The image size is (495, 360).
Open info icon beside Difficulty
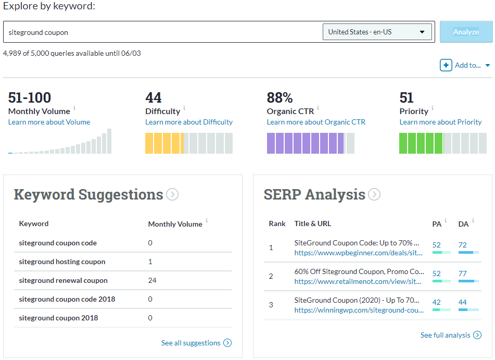tap(184, 108)
